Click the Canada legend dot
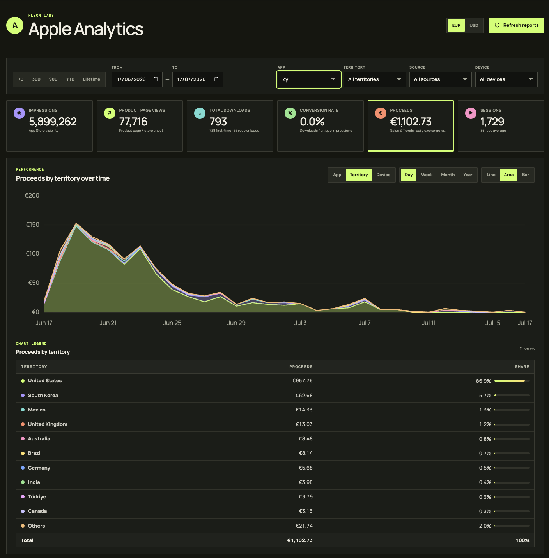The image size is (549, 558). pos(23,511)
